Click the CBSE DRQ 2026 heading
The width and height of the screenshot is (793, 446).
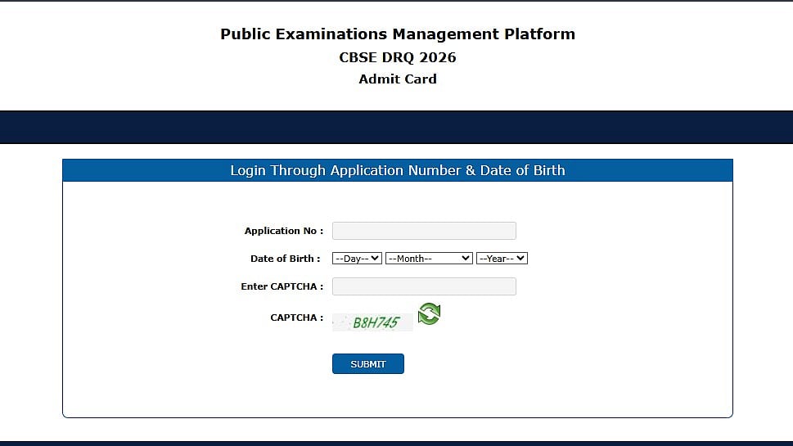tap(398, 57)
